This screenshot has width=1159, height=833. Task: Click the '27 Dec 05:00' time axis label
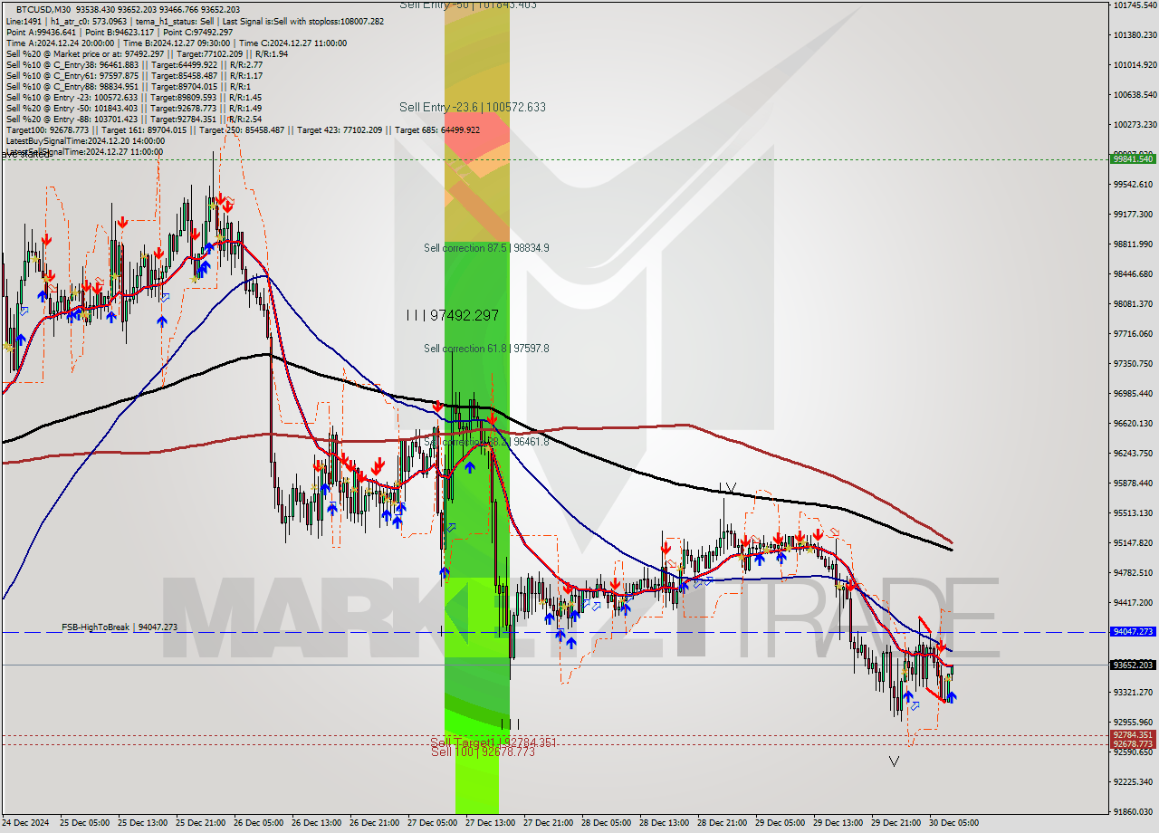click(x=432, y=823)
